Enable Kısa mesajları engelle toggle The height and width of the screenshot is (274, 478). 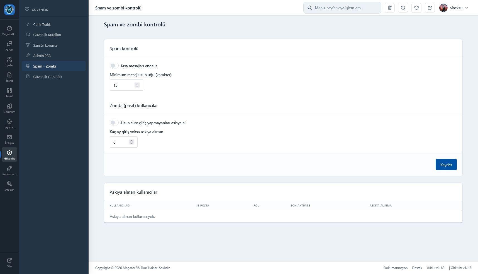click(x=114, y=66)
